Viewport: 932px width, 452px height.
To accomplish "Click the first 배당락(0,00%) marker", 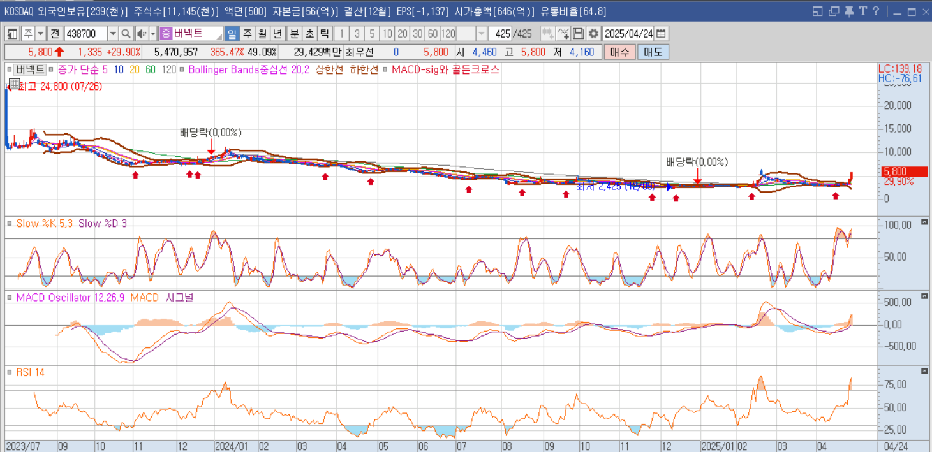I will (x=211, y=133).
